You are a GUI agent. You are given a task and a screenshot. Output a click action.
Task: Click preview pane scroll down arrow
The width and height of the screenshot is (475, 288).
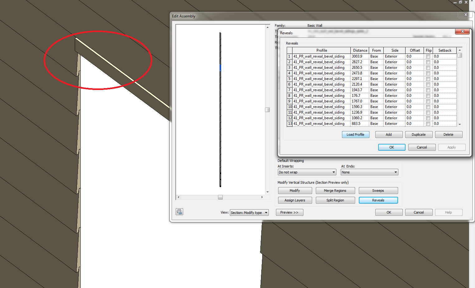pyautogui.click(x=267, y=192)
